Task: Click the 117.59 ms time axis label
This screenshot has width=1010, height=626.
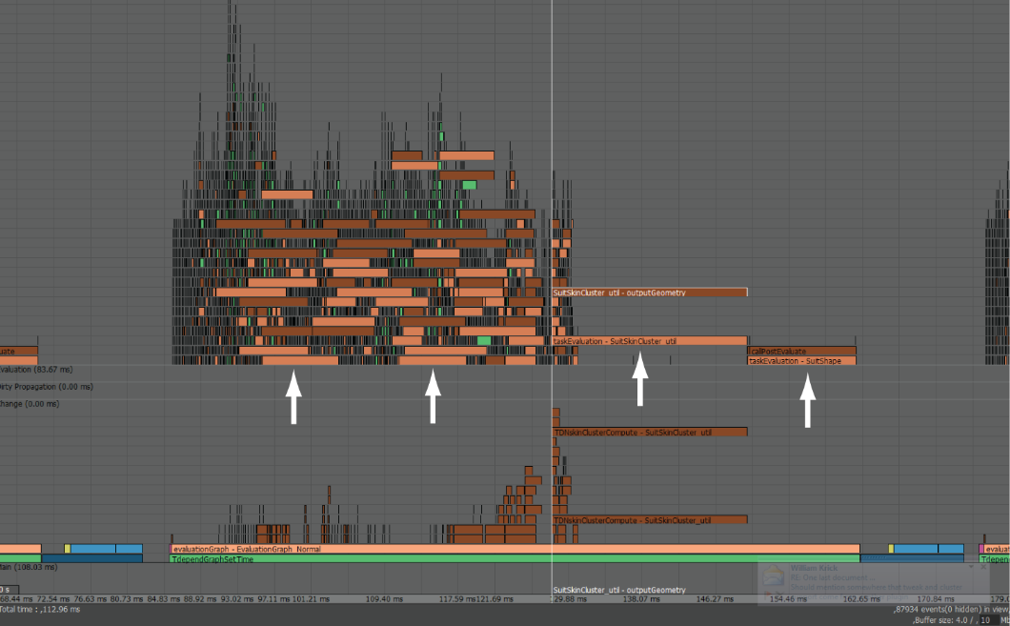Action: (457, 599)
